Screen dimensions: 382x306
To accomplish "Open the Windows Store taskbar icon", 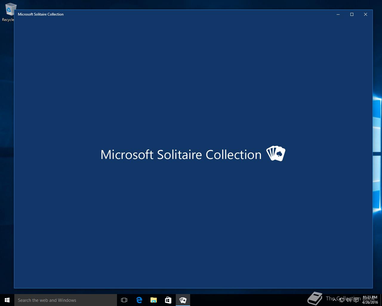I will [168, 300].
